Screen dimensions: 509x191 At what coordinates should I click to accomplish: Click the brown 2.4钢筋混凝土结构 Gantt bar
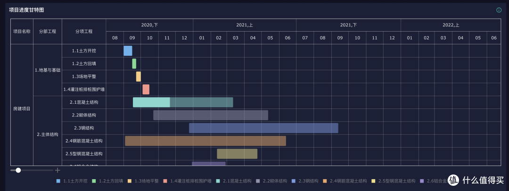tap(205, 141)
